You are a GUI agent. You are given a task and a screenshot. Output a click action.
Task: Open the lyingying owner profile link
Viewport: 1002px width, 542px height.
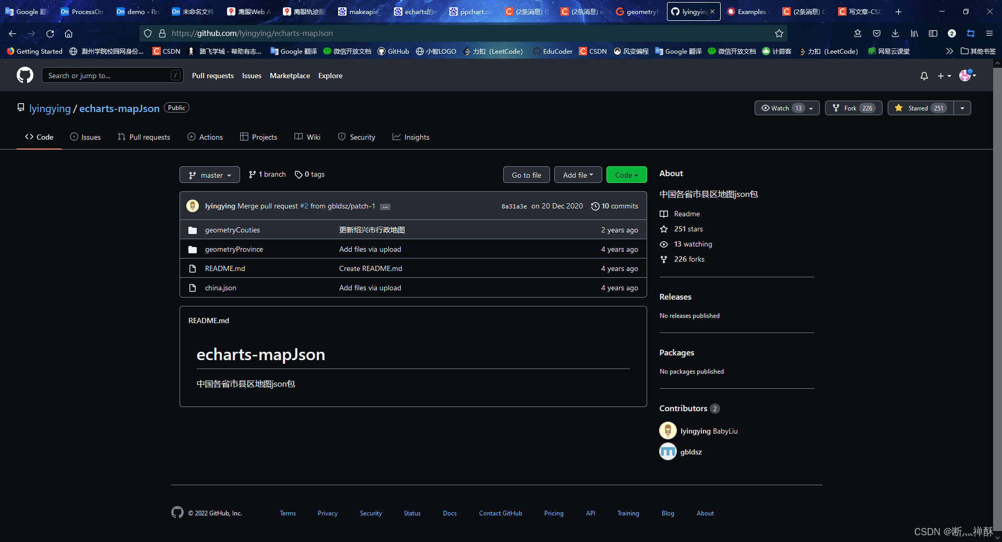coord(50,108)
